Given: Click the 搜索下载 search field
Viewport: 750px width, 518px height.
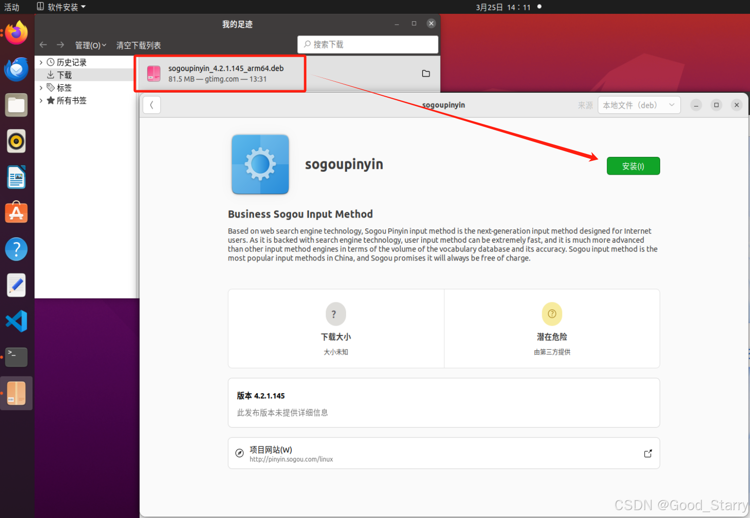Looking at the screenshot, I should pos(368,44).
